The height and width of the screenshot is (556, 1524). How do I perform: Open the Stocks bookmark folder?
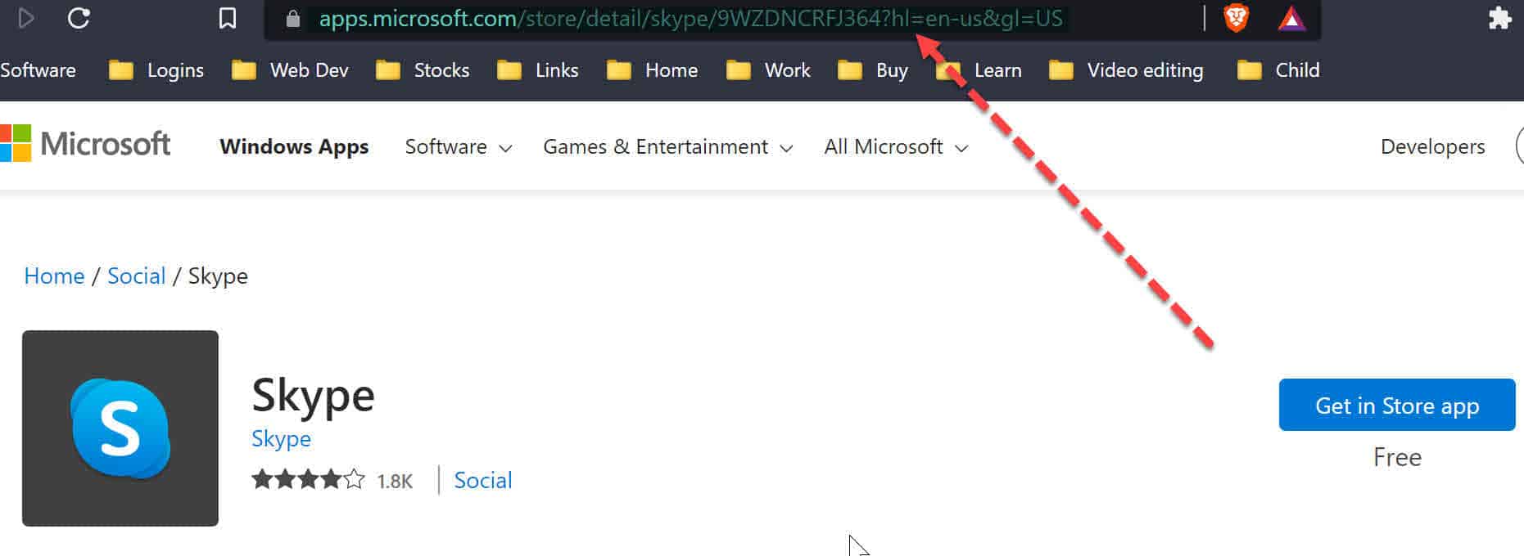coord(423,70)
